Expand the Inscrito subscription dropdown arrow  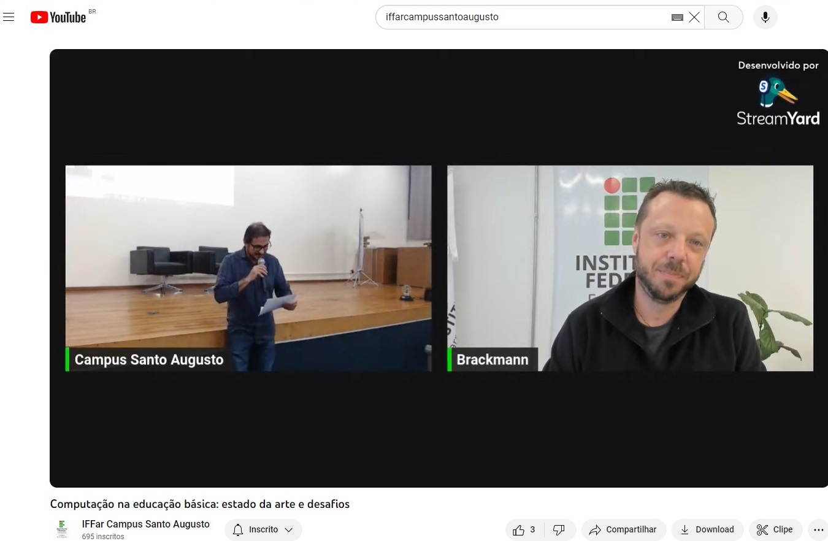(289, 530)
